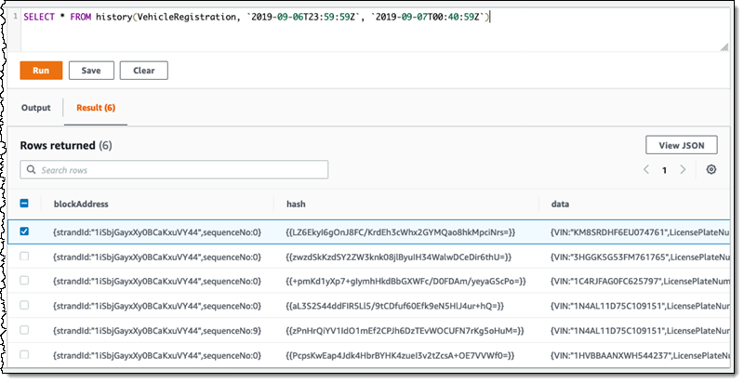Open table preferences gear icon
The width and height of the screenshot is (744, 383).
coord(711,170)
